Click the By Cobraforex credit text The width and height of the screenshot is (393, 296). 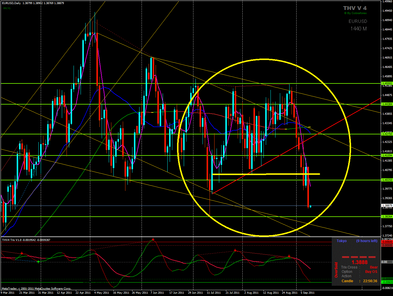[355, 13]
